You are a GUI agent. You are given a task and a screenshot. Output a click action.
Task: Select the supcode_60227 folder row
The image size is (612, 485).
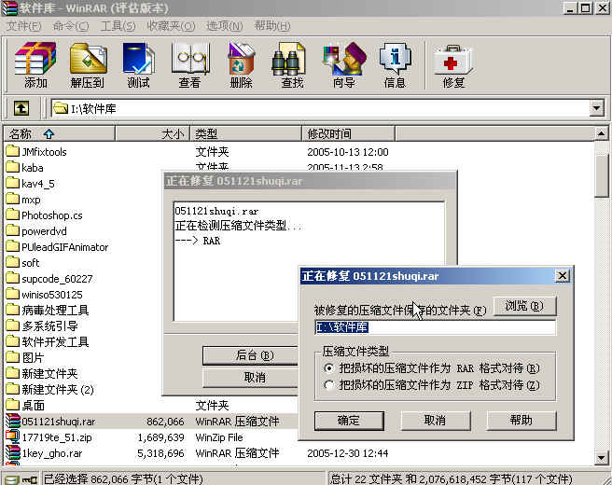pos(57,279)
